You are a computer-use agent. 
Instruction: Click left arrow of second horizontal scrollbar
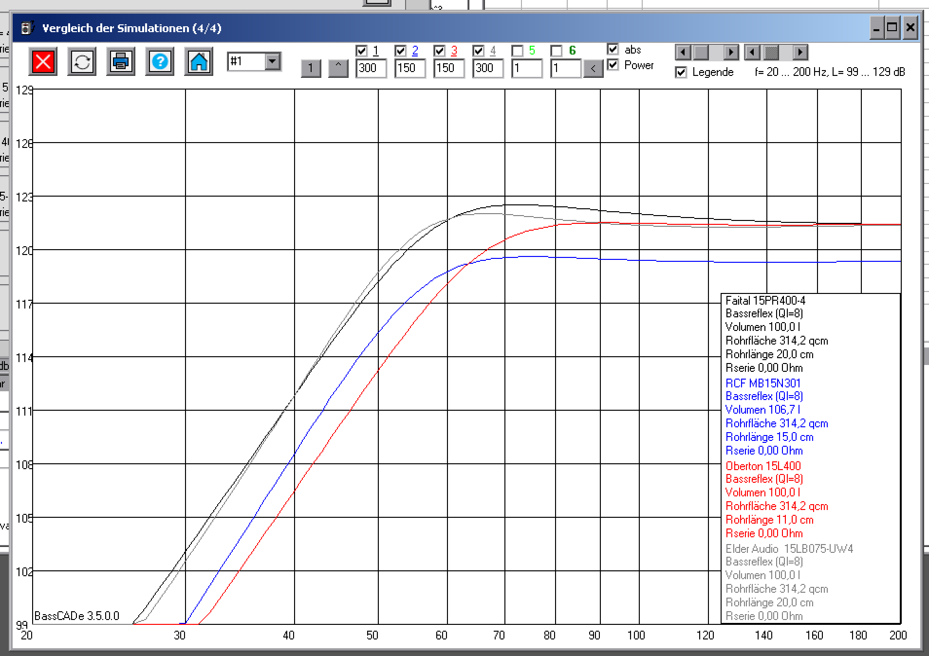[x=753, y=52]
